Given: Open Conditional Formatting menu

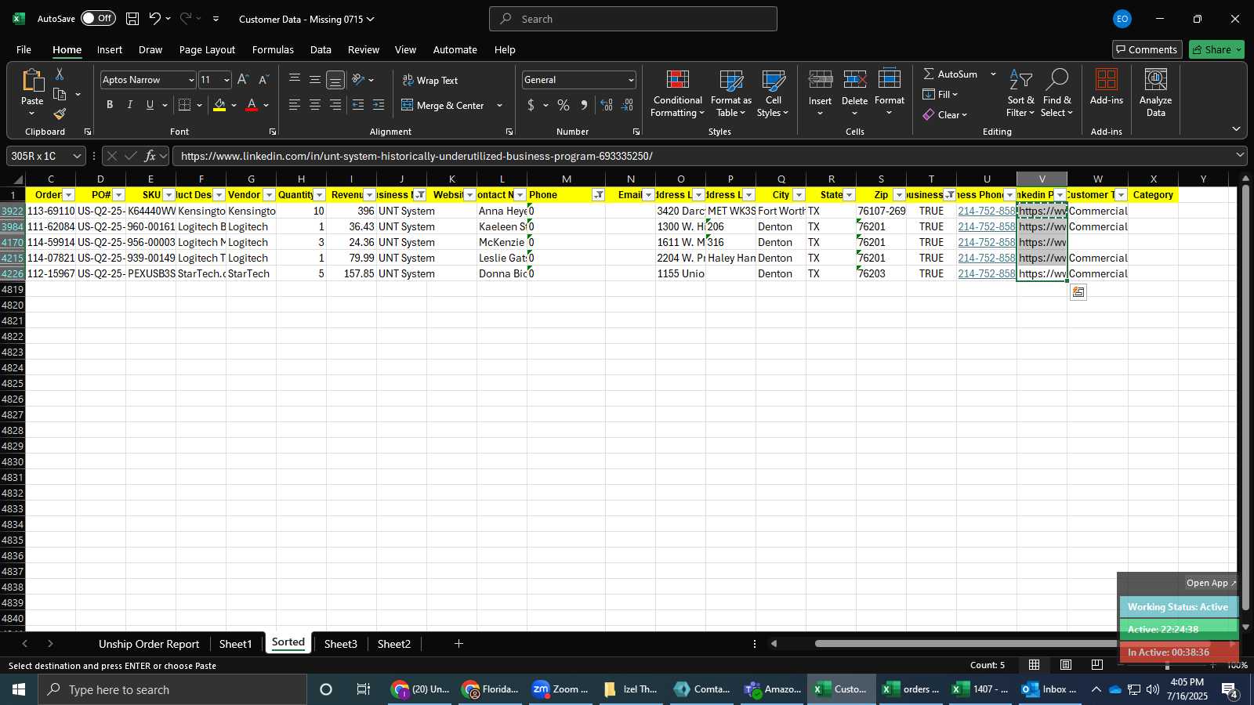Looking at the screenshot, I should click(678, 94).
